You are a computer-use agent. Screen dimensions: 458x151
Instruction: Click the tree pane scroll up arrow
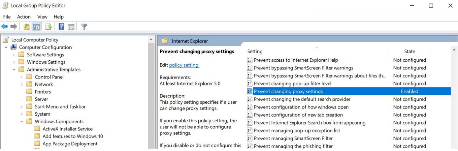coord(151,40)
